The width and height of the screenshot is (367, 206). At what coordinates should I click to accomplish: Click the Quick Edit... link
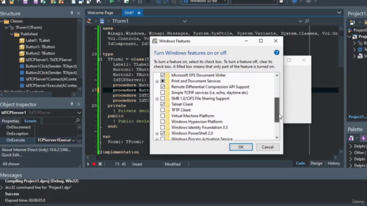(x=11, y=155)
